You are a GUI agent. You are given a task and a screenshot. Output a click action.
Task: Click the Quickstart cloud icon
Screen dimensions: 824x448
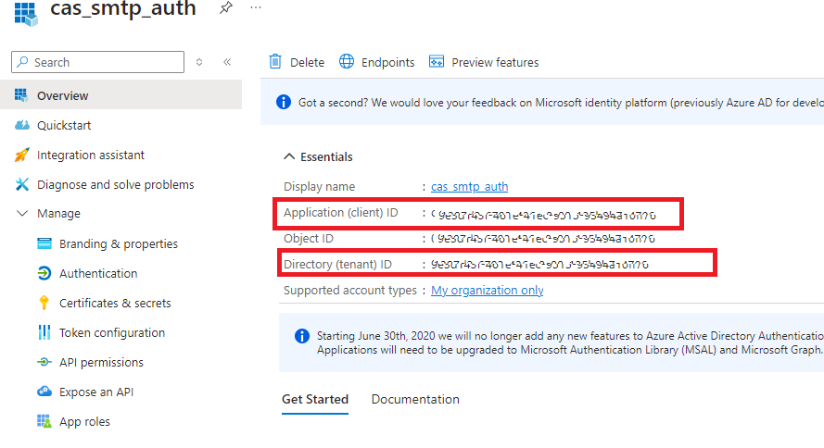pos(21,125)
